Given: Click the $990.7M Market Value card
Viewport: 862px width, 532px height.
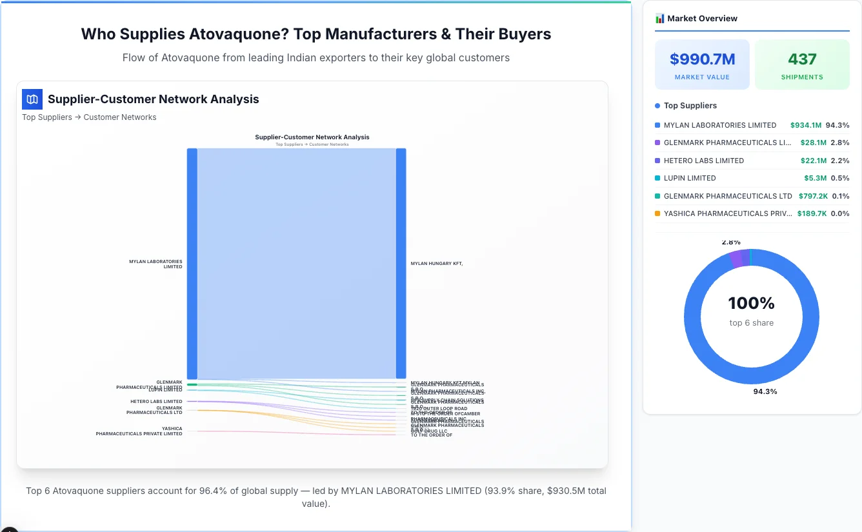Looking at the screenshot, I should tap(702, 64).
